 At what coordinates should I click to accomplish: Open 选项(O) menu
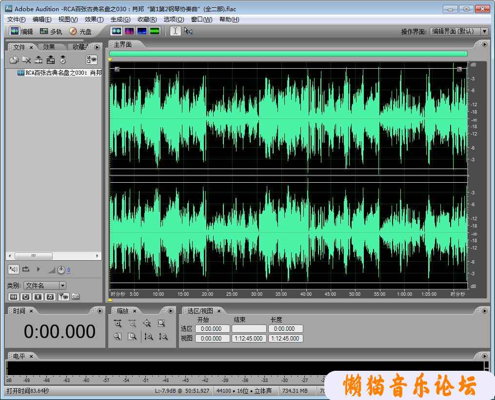point(174,19)
